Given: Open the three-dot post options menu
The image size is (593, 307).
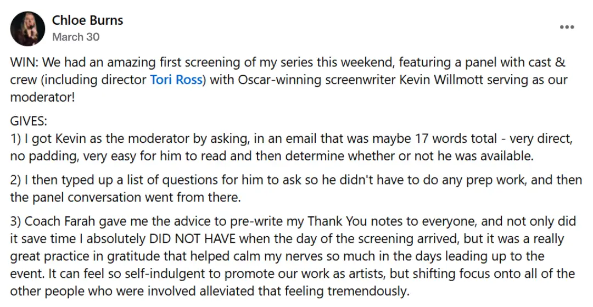Looking at the screenshot, I should (567, 27).
